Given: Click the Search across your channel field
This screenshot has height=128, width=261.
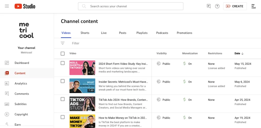Looking at the screenshot, I should [x=131, y=6].
